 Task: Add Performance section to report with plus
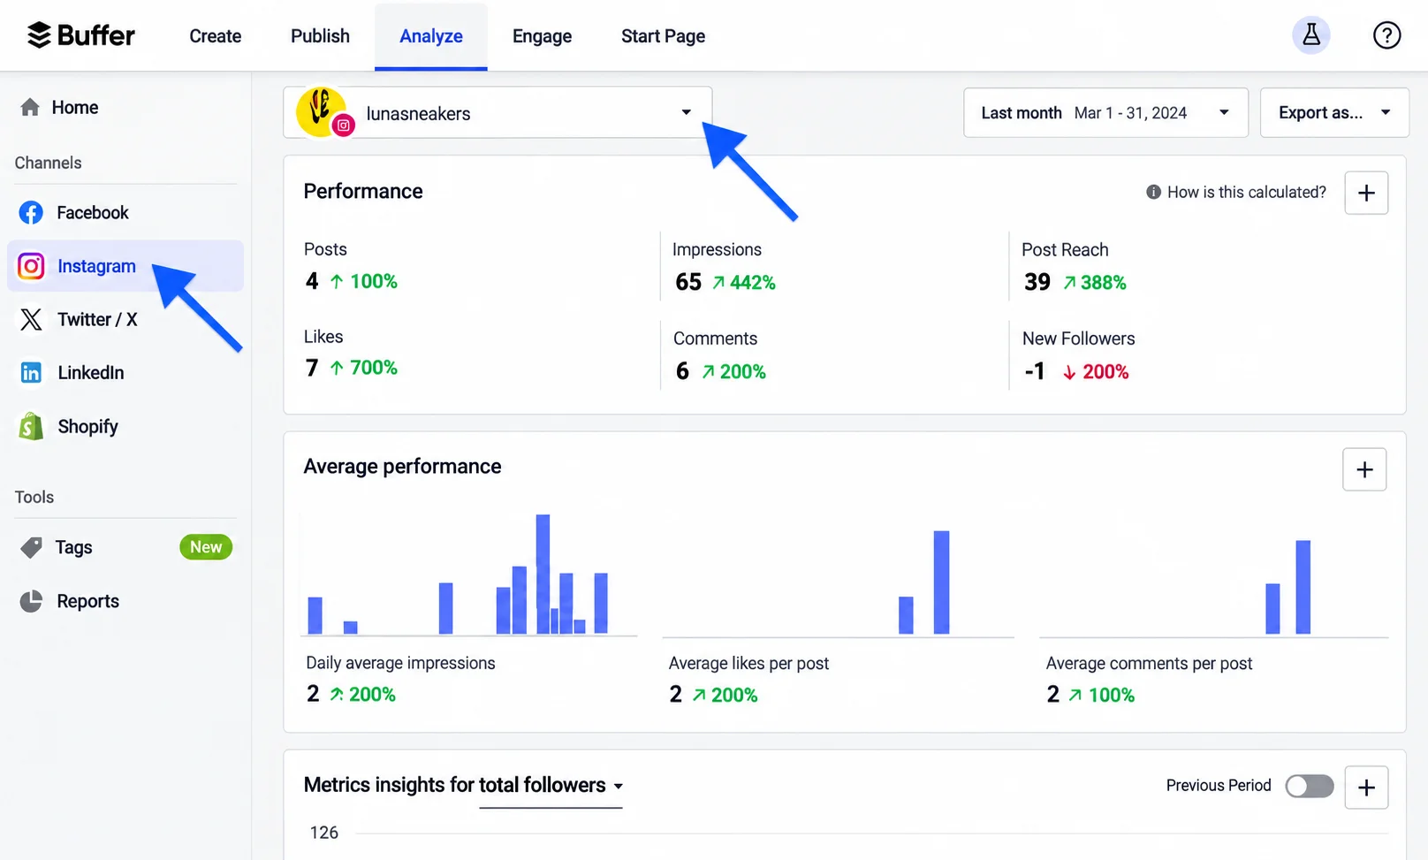[x=1366, y=193]
